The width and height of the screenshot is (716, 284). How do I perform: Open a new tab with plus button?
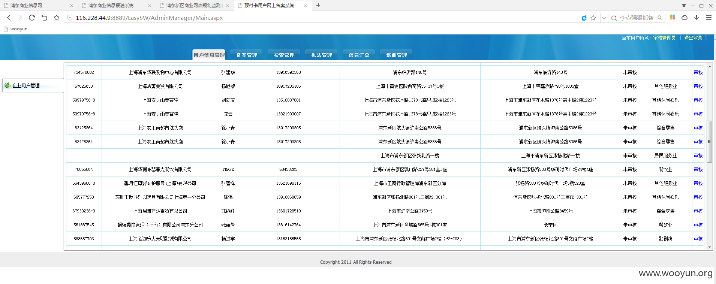click(318, 5)
